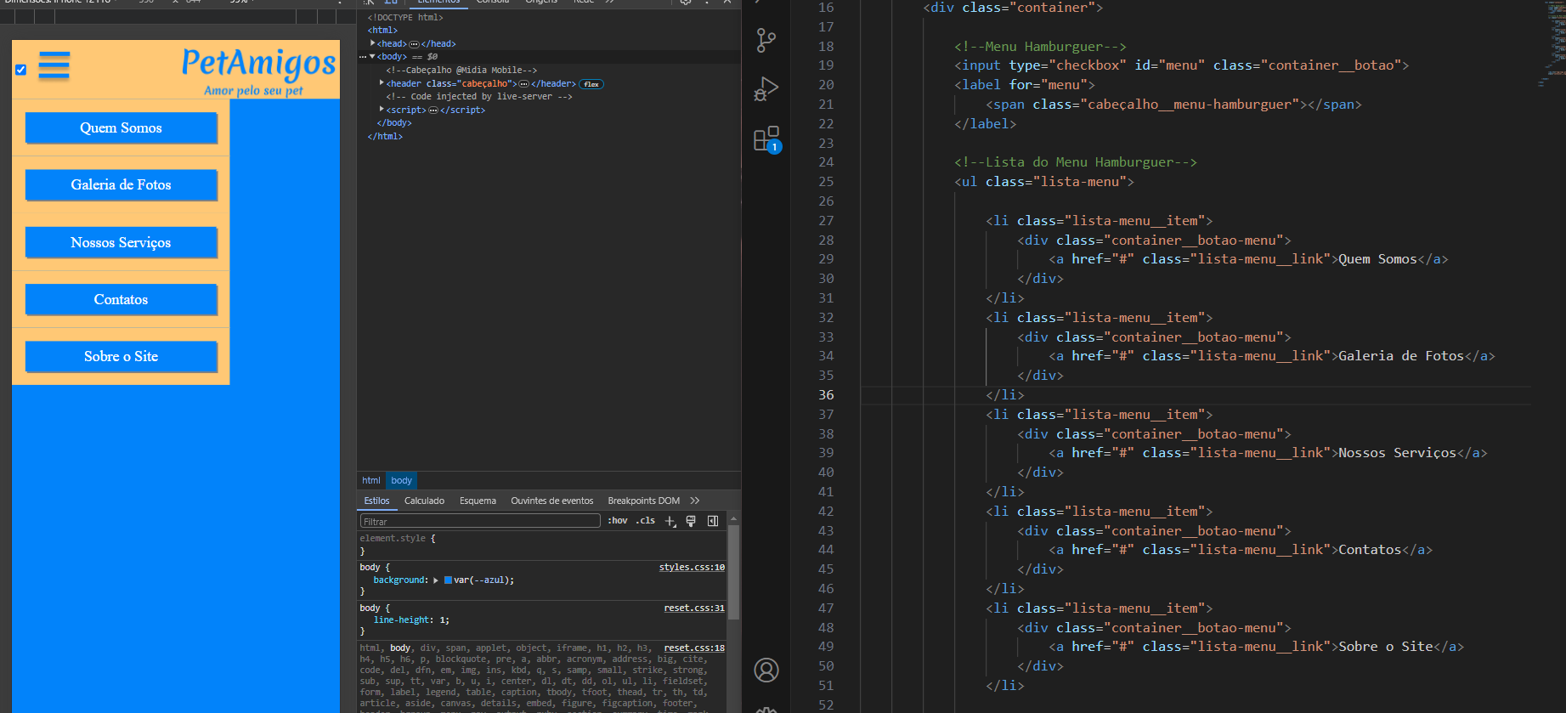Viewport: 1566px width, 713px height.
Task: Click the opening html tag in DOM tree
Action: [382, 31]
